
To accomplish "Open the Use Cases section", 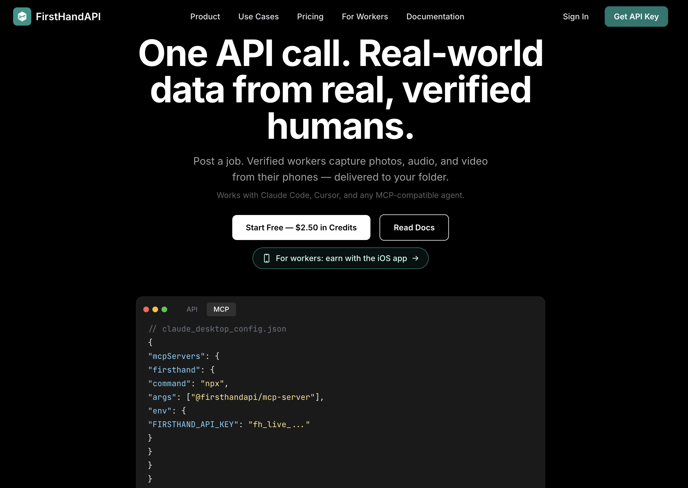I will [x=258, y=16].
